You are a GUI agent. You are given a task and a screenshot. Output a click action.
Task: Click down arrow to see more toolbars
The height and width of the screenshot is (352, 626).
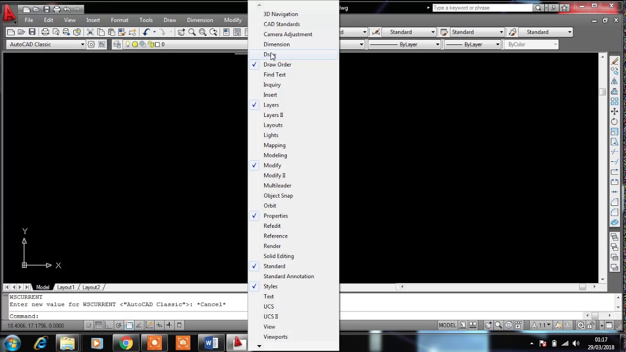[259, 347]
